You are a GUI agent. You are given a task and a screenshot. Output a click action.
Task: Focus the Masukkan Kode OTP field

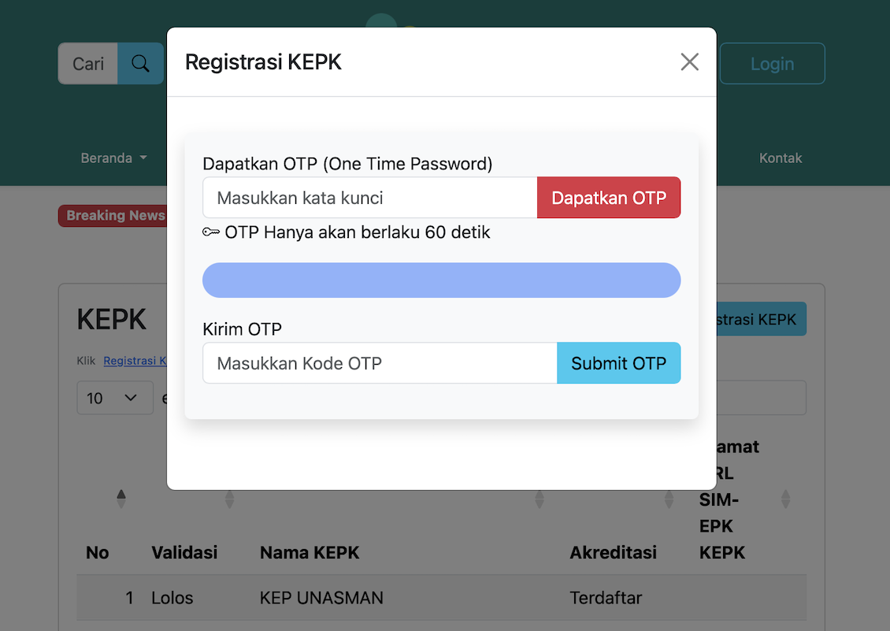tap(380, 363)
